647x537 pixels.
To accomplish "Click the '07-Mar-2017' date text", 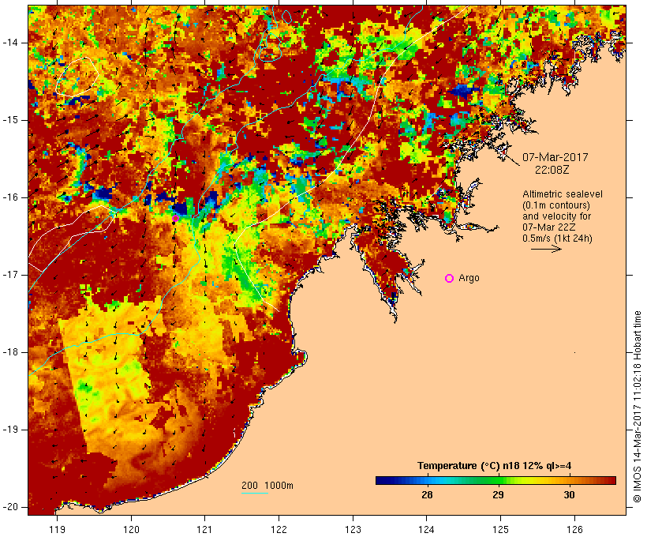I will 555,157.
